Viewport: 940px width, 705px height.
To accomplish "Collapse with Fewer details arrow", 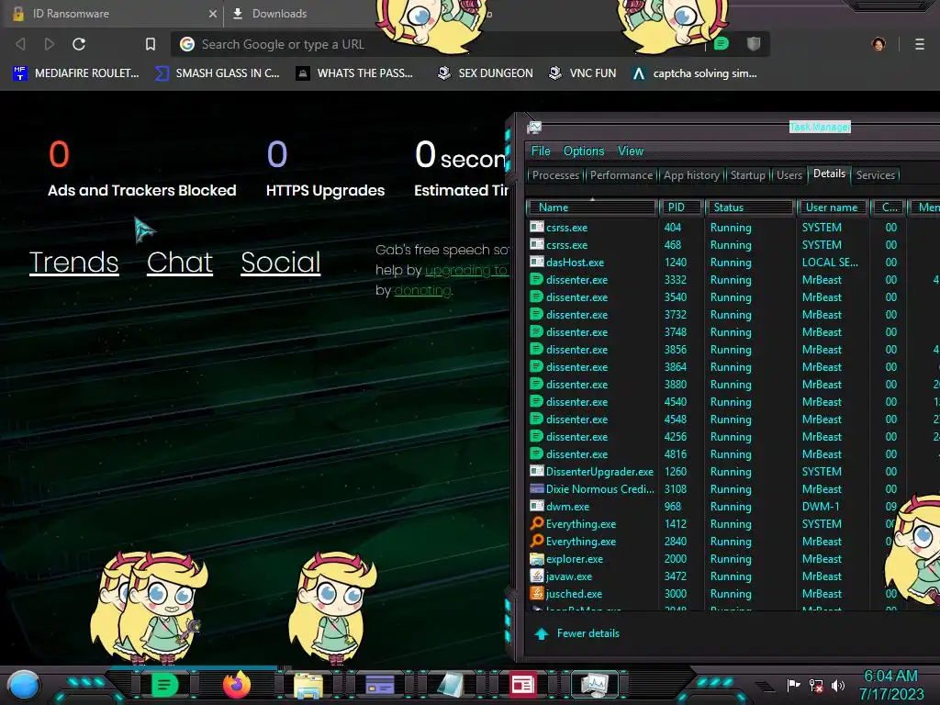I will (542, 633).
